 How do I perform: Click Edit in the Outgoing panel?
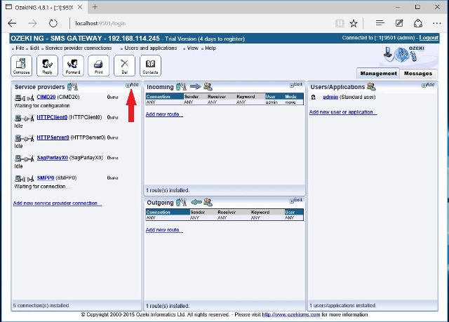click(x=296, y=201)
